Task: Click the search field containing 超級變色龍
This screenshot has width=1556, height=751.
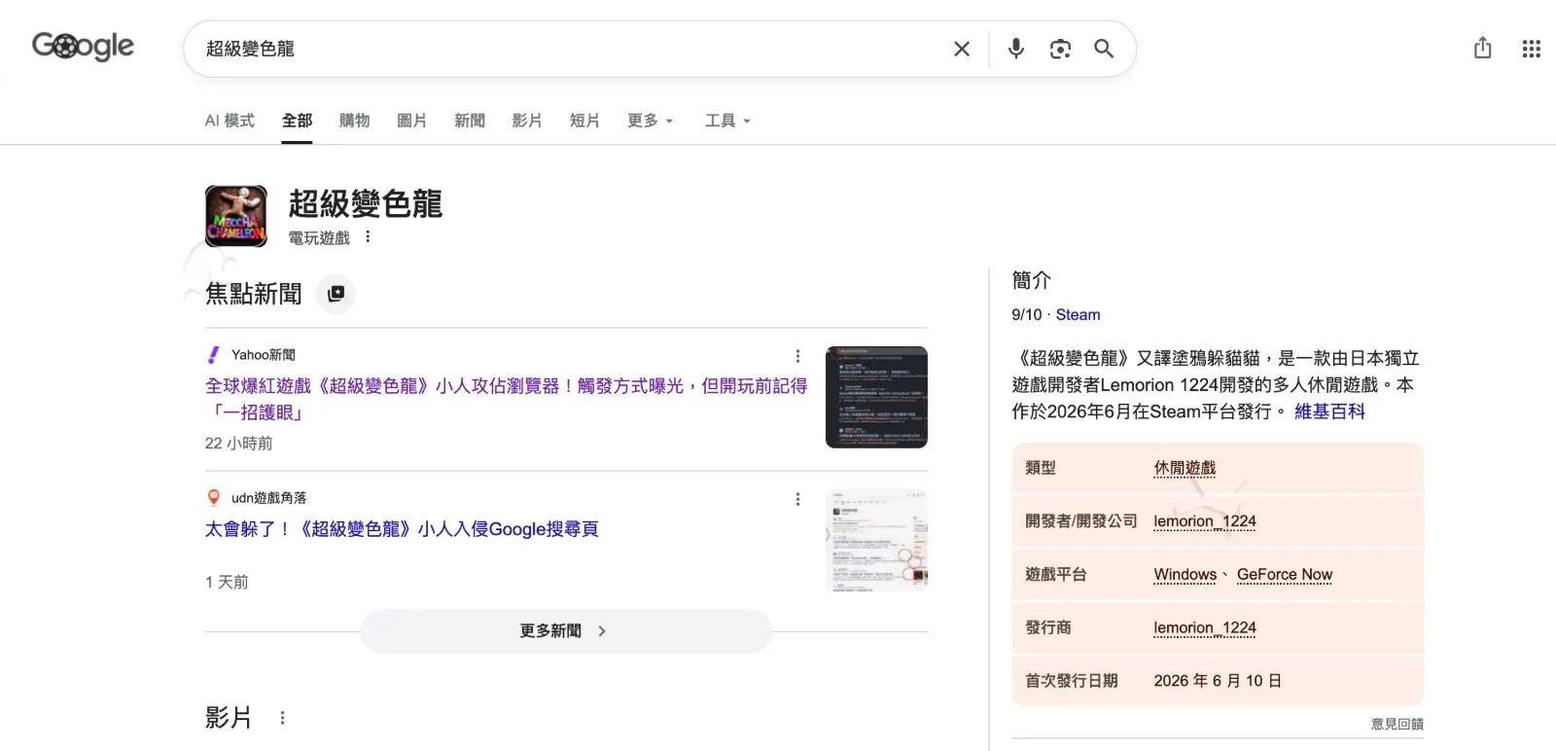Action: click(564, 49)
